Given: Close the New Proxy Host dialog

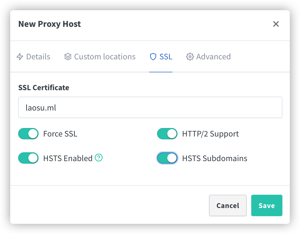Looking at the screenshot, I should 276,24.
